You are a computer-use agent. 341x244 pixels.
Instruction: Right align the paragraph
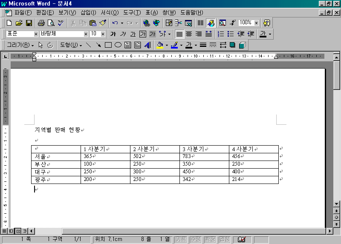199,34
